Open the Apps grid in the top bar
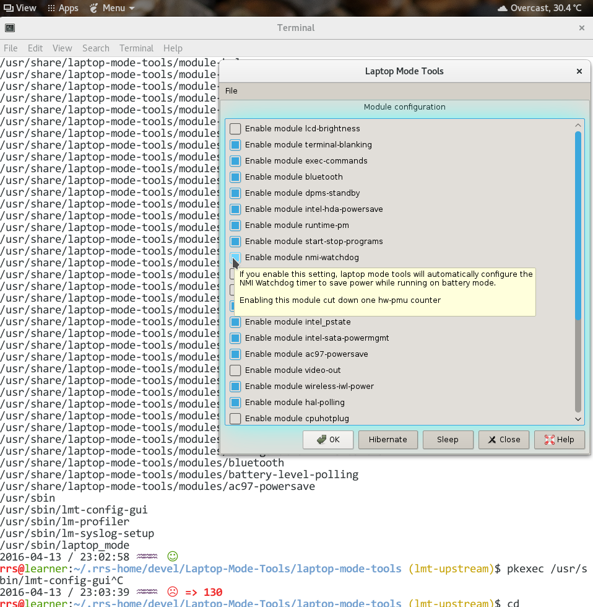Viewport: 593px width, 607px height. (x=52, y=8)
